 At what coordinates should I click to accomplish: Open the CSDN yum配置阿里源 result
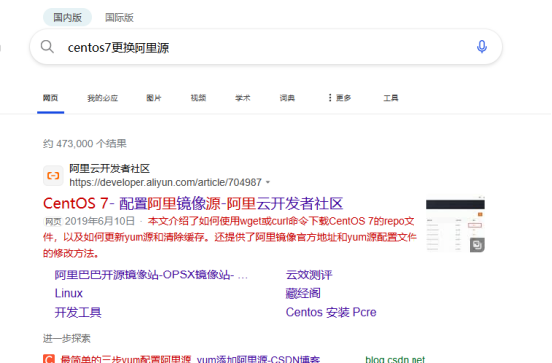pyautogui.click(x=190, y=359)
